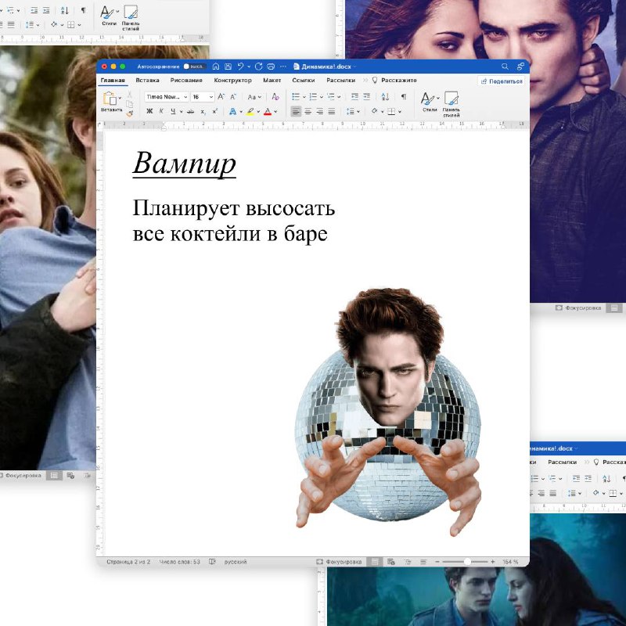Open the Расскажите tell-me search

pyautogui.click(x=394, y=81)
